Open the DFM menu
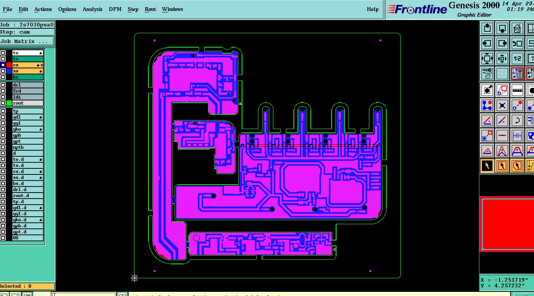Viewport: 534px width, 296px height. point(115,9)
